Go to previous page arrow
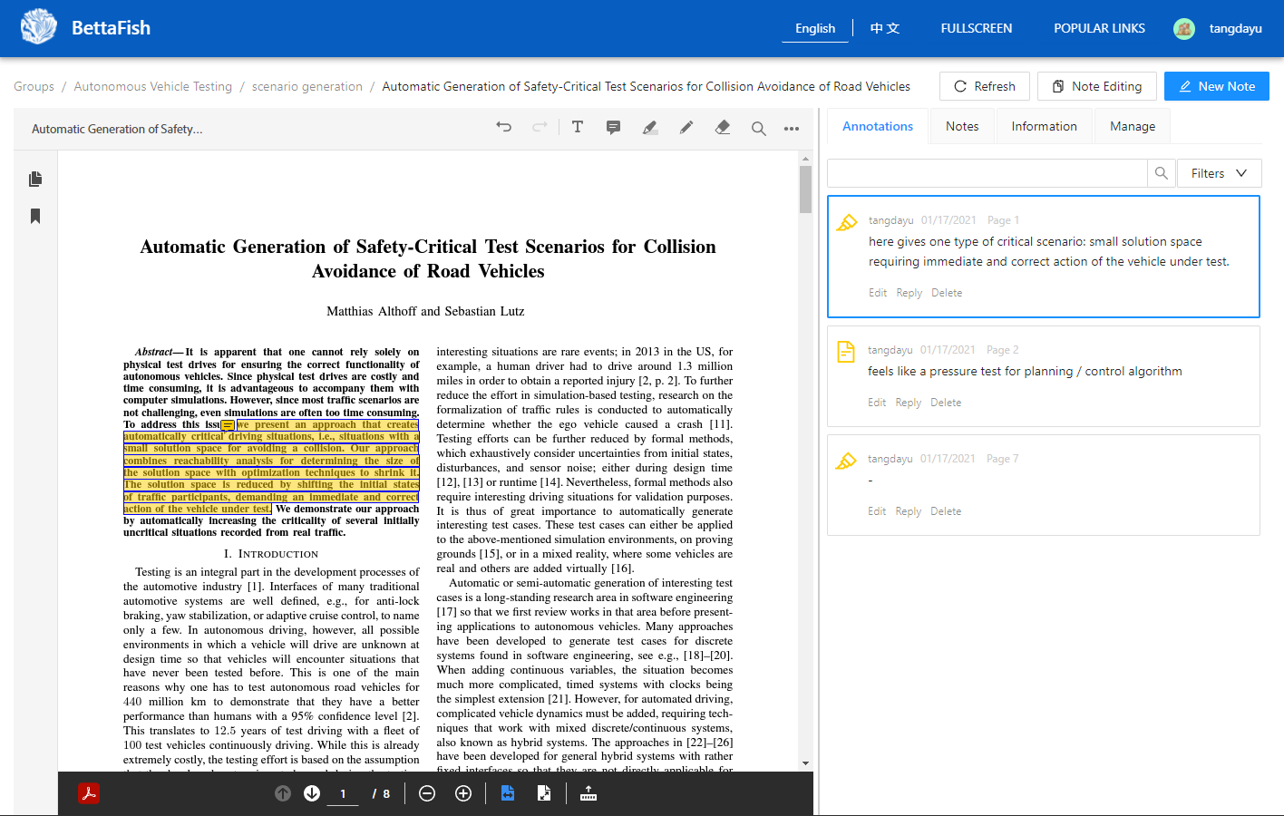Screen dimensions: 1284x816 click(x=283, y=793)
